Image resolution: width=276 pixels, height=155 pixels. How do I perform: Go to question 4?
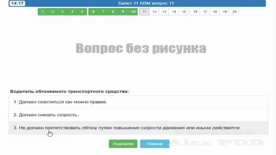click(x=72, y=12)
